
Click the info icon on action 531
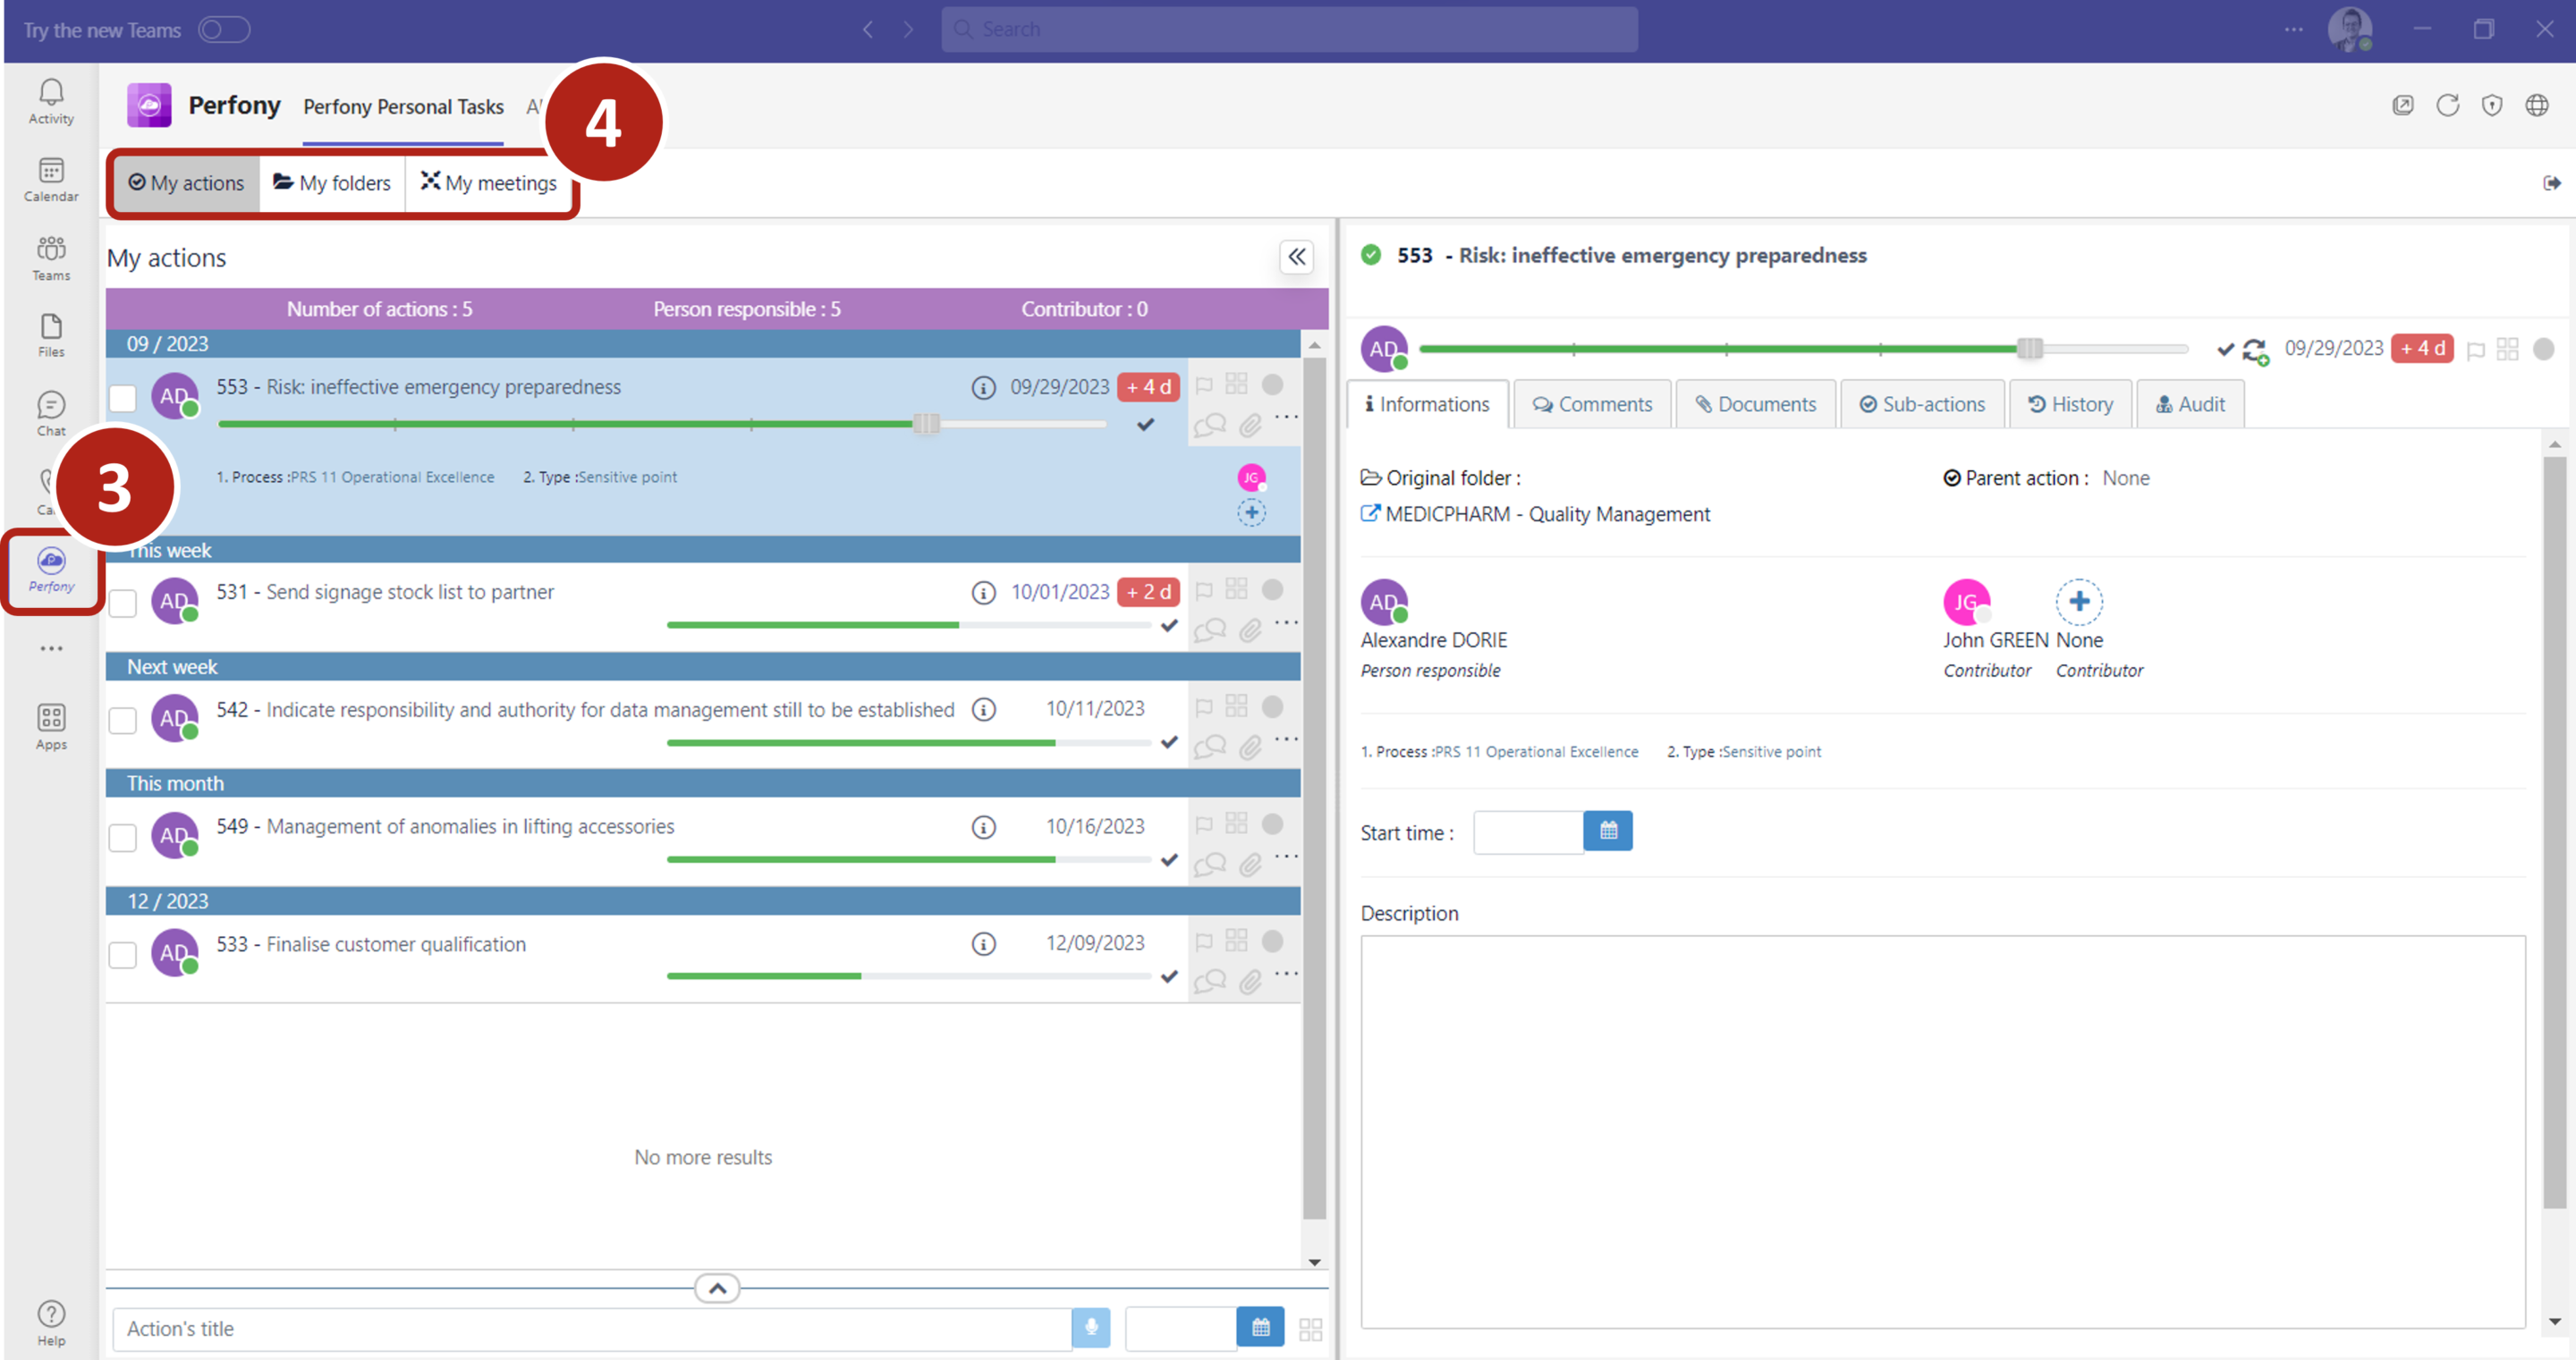click(983, 592)
